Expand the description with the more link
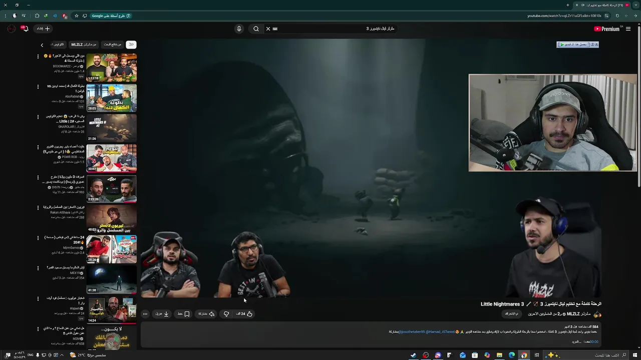The height and width of the screenshot is (360, 641). click(x=576, y=342)
